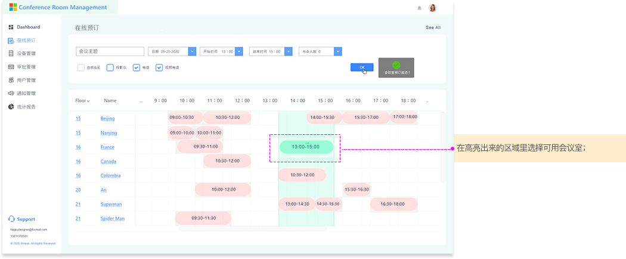This screenshot has height=259, width=626.
Task: Click the blue OK button
Action: pos(362,67)
